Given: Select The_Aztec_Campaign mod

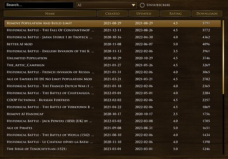Looking at the screenshot, I should pyautogui.click(x=112, y=65).
